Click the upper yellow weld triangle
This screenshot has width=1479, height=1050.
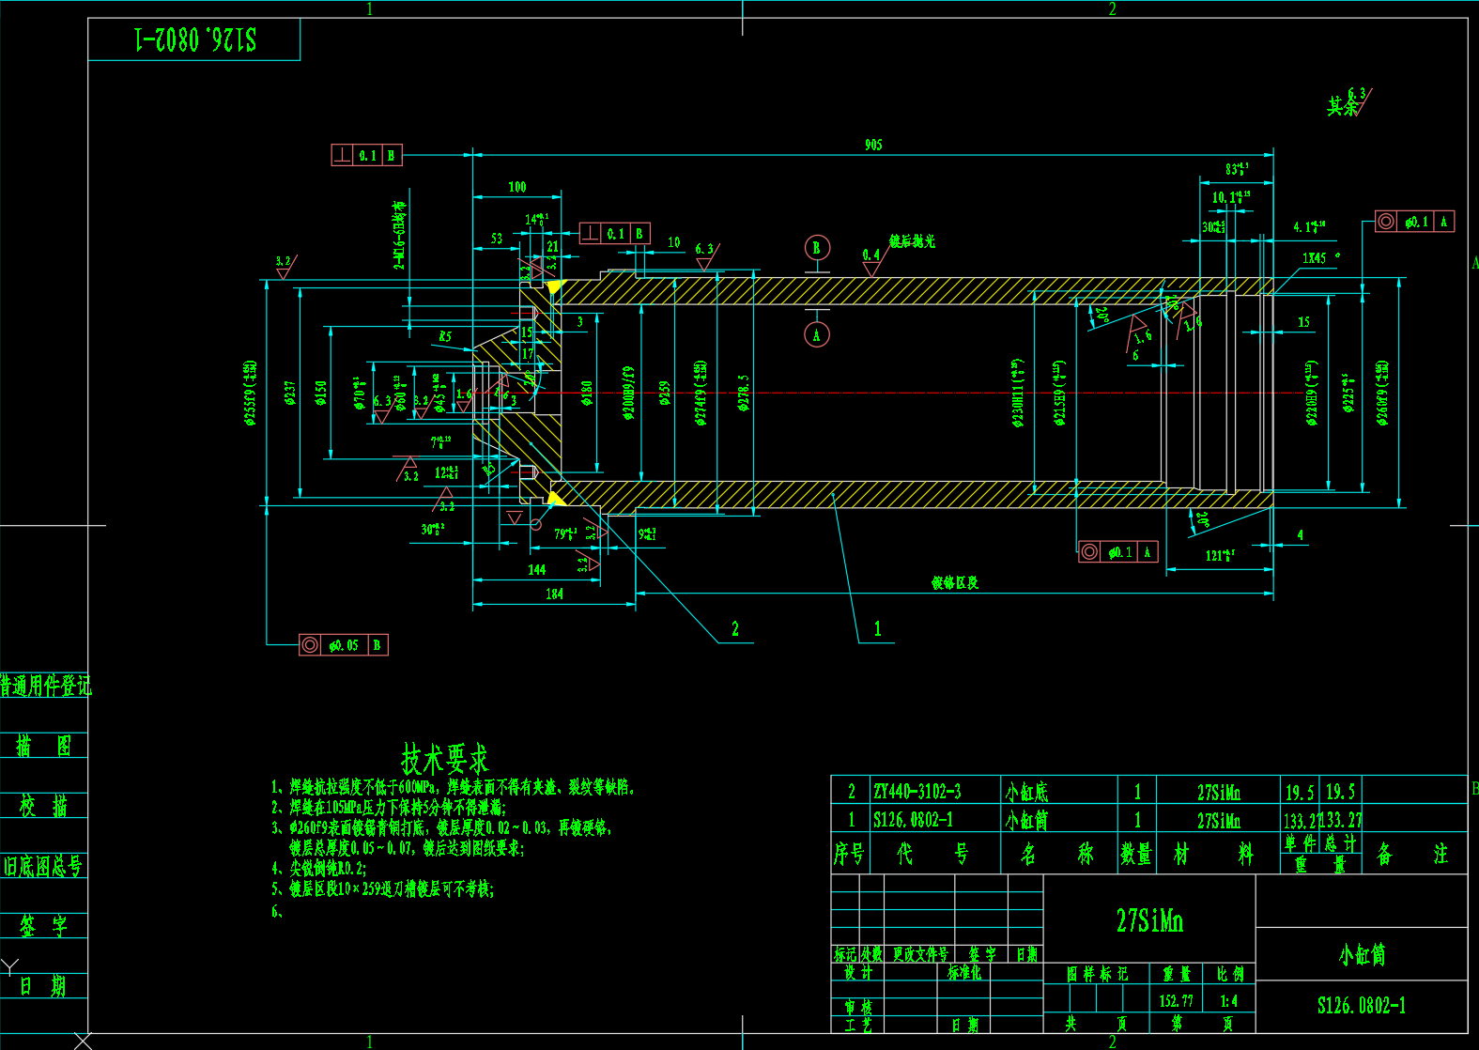(x=555, y=286)
